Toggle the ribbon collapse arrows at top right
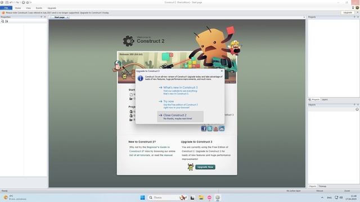 click(353, 8)
